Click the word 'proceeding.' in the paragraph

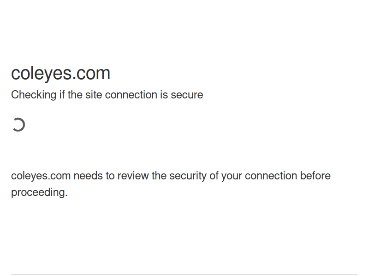point(39,192)
